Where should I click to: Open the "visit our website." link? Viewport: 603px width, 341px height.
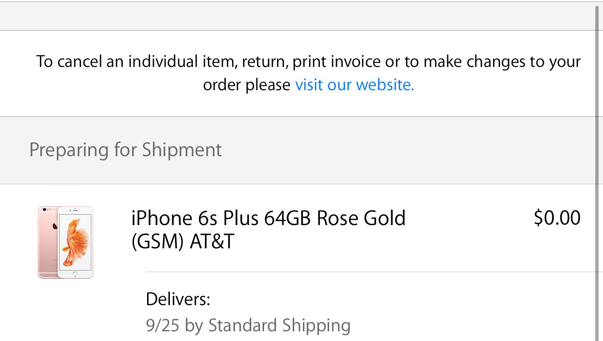coord(355,85)
